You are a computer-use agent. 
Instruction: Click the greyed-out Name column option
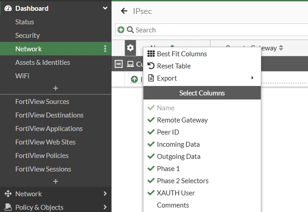(202, 108)
